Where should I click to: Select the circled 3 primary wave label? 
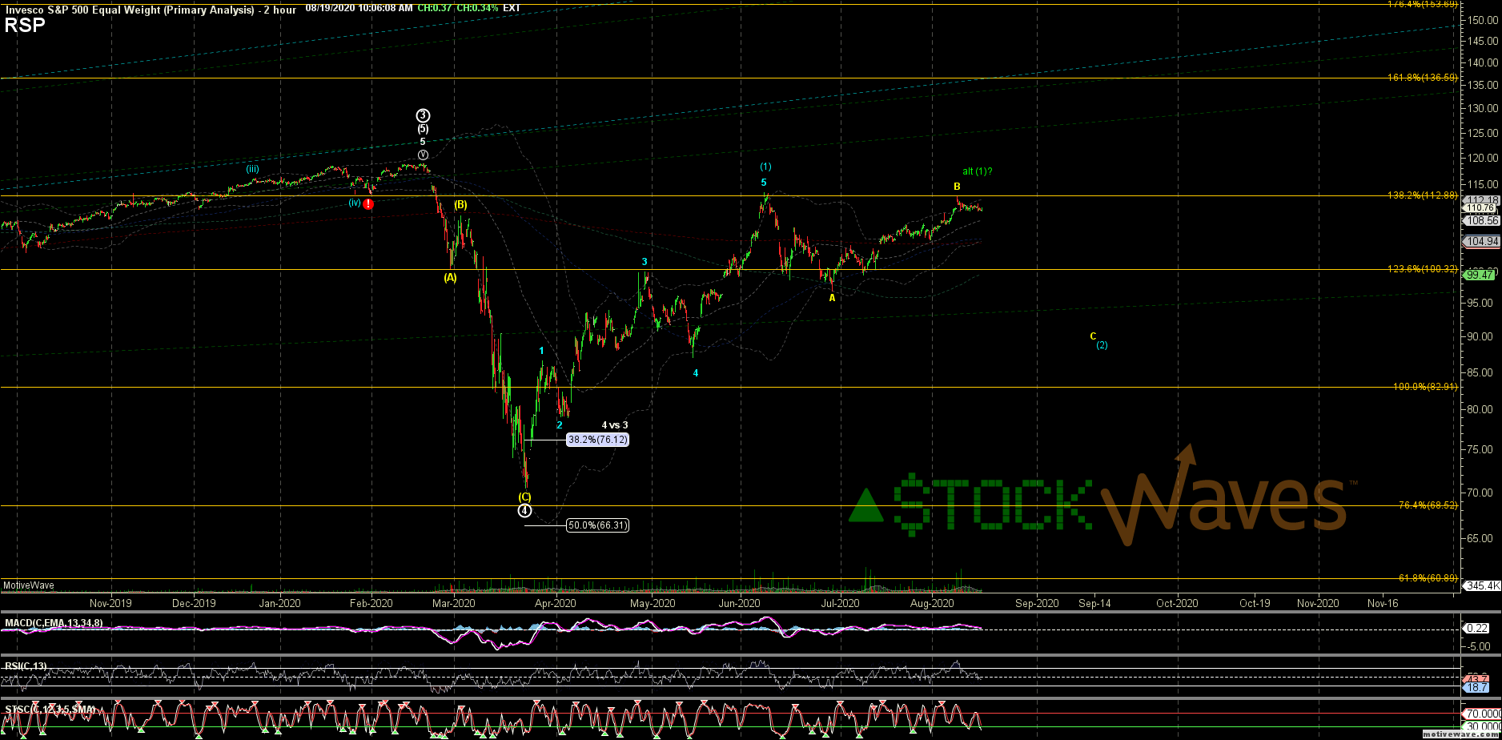[x=423, y=115]
